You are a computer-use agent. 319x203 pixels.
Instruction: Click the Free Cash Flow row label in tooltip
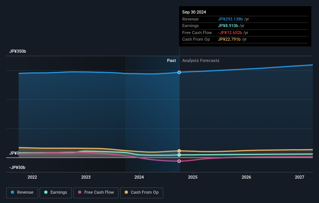pyautogui.click(x=197, y=33)
